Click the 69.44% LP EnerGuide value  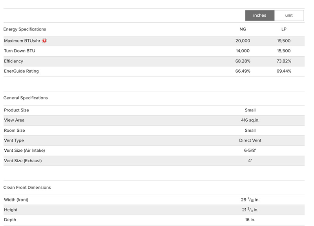point(284,71)
